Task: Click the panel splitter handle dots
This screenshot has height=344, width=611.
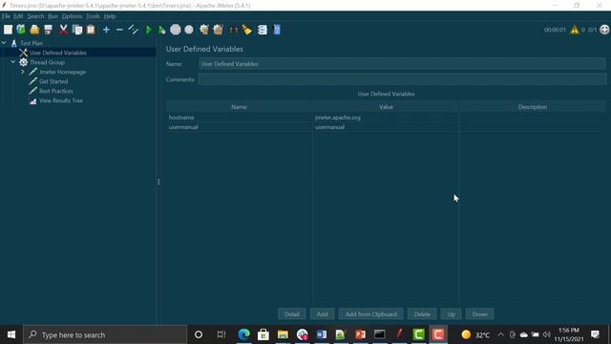Action: click(158, 182)
